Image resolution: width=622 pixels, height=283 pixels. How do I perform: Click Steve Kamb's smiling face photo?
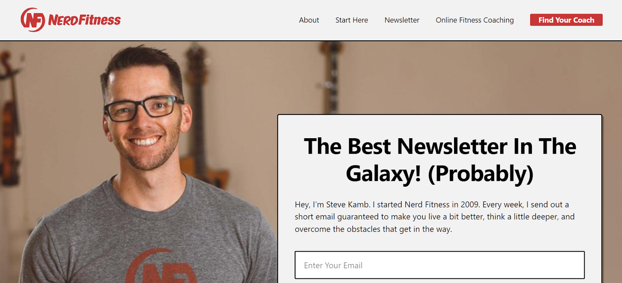[x=143, y=113]
